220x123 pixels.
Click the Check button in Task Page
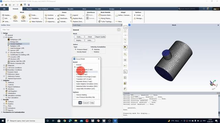pos(90,37)
